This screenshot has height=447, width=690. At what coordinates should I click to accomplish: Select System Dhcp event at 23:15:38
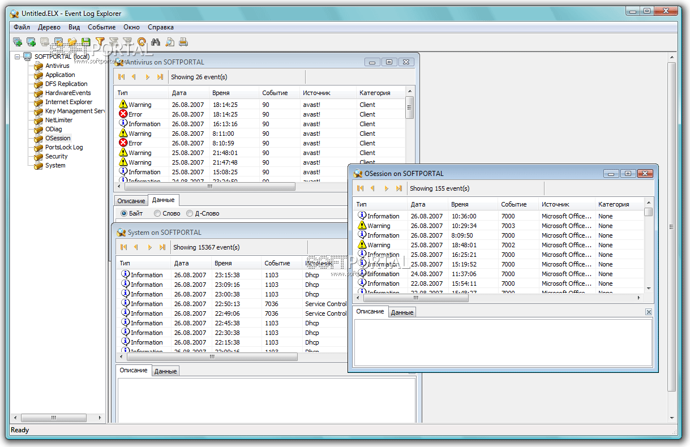coord(232,275)
